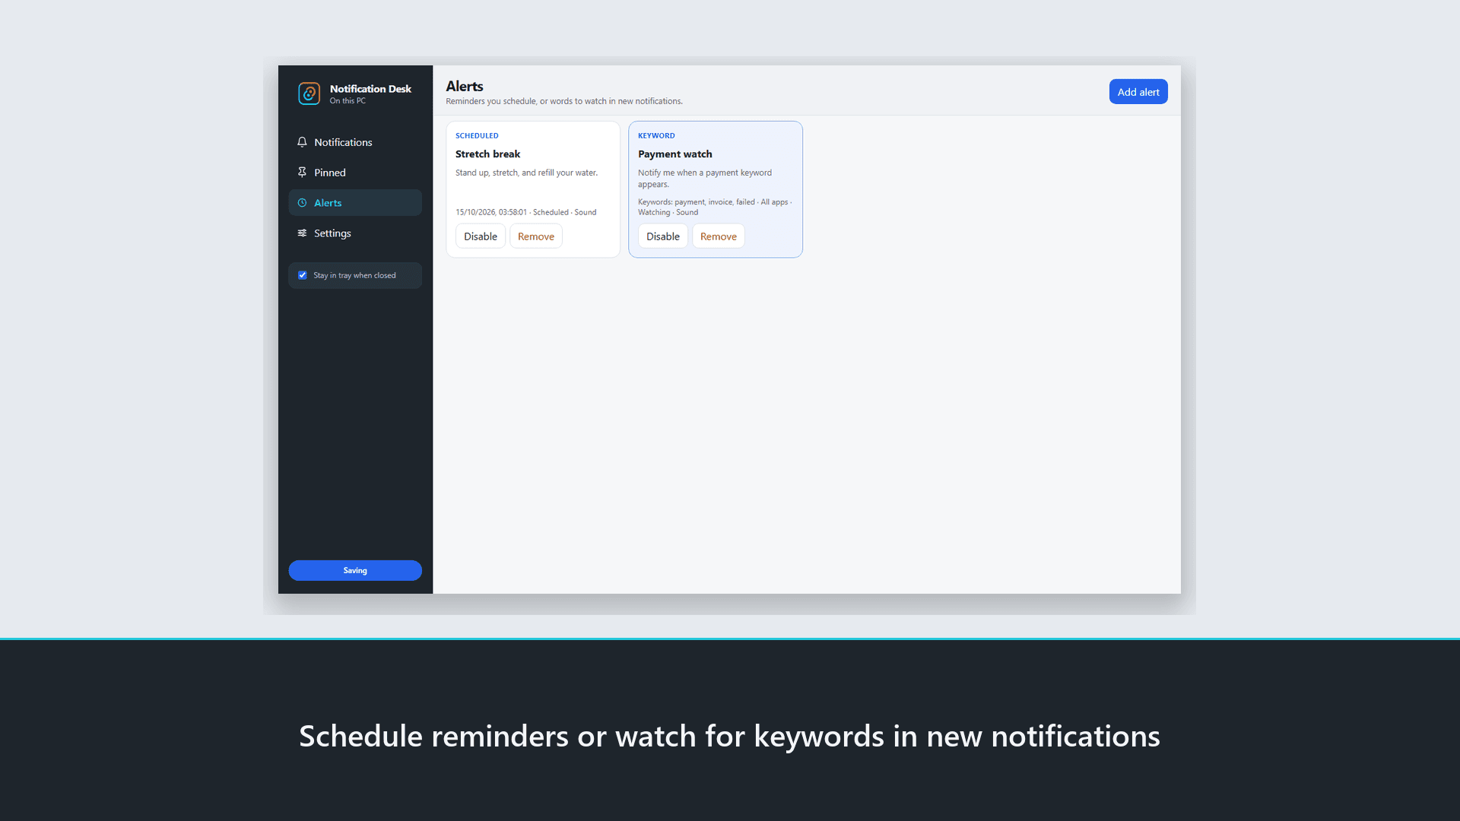Click the Alerts page heading

click(x=465, y=87)
